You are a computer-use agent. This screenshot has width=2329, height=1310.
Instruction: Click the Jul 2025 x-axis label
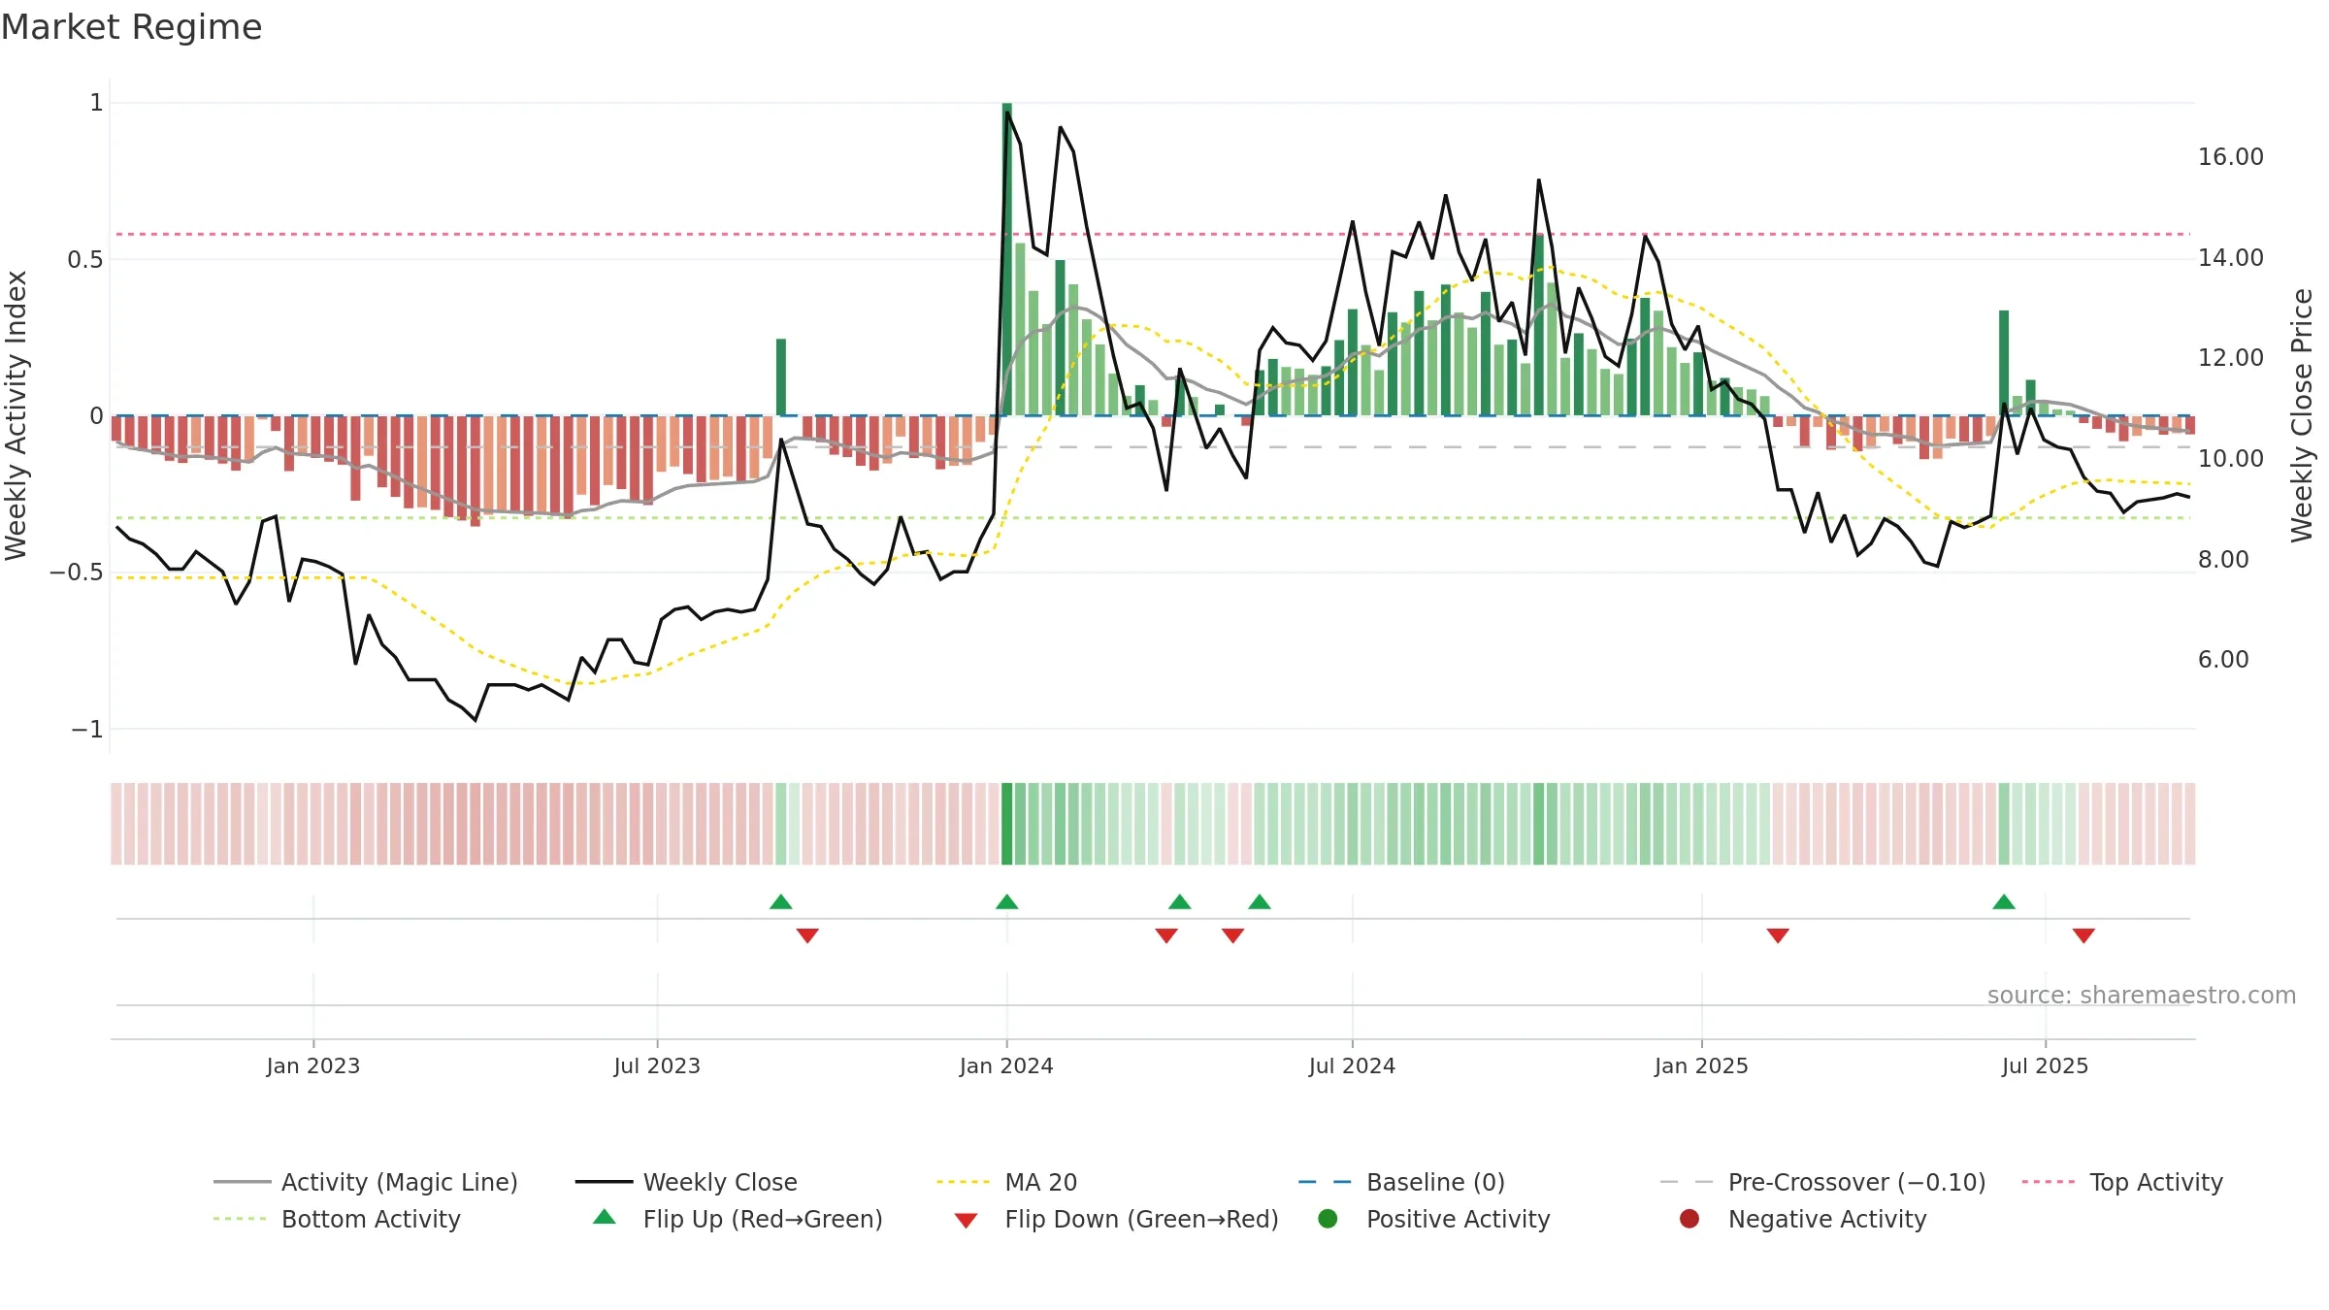click(2045, 1065)
